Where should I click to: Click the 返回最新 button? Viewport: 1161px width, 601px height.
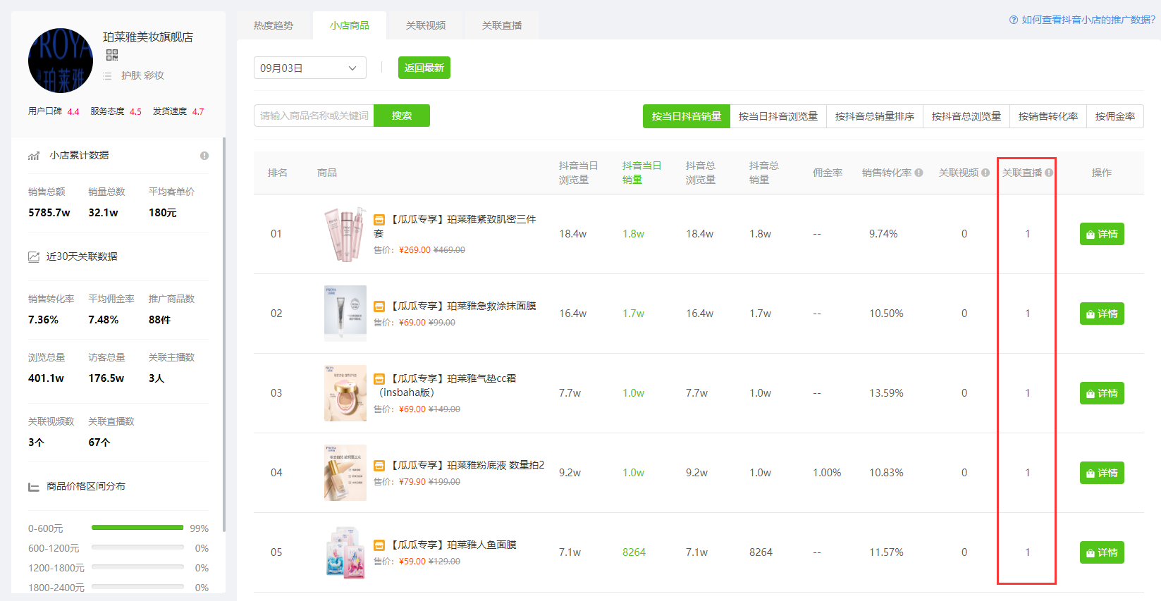pos(424,68)
